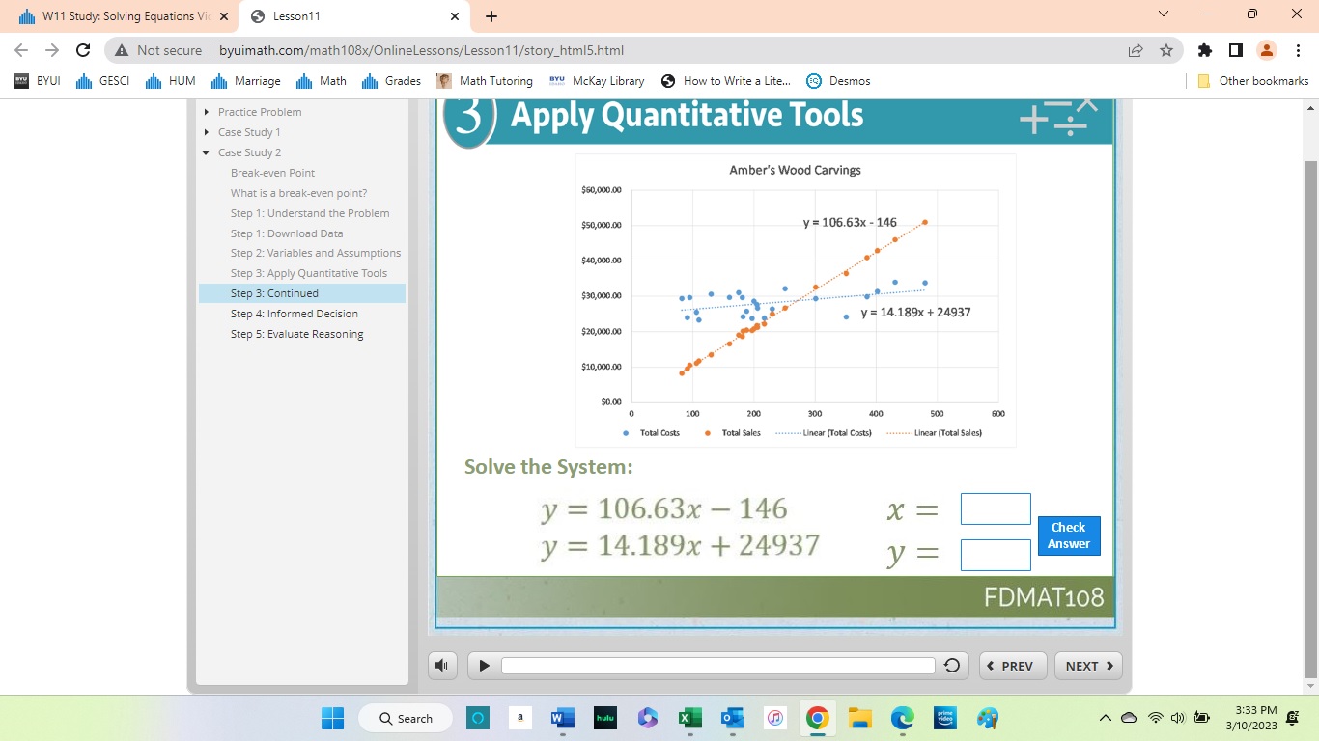Share this page from the address bar
Screen dimensions: 1319x741
[1137, 50]
